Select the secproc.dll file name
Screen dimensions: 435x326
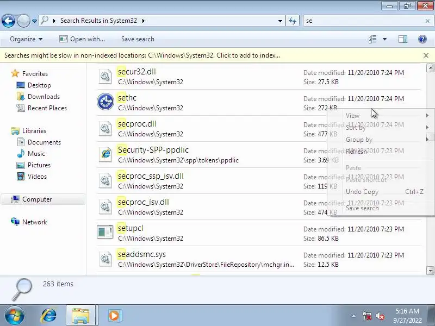pos(137,124)
